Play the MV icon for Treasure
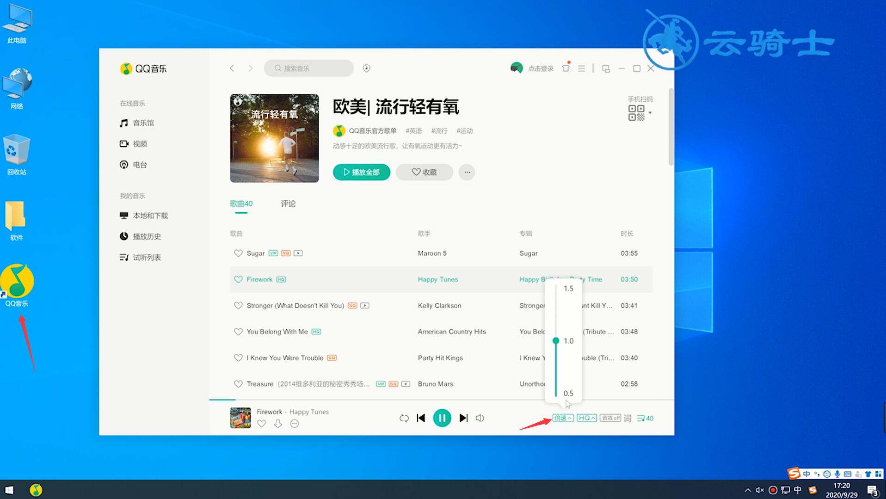Screen dimensions: 886x499 point(406,384)
